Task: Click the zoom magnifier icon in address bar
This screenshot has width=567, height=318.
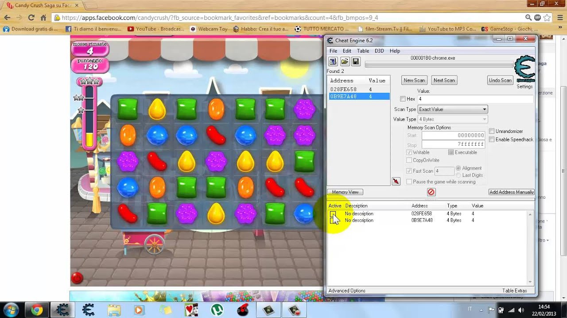Action: click(528, 18)
